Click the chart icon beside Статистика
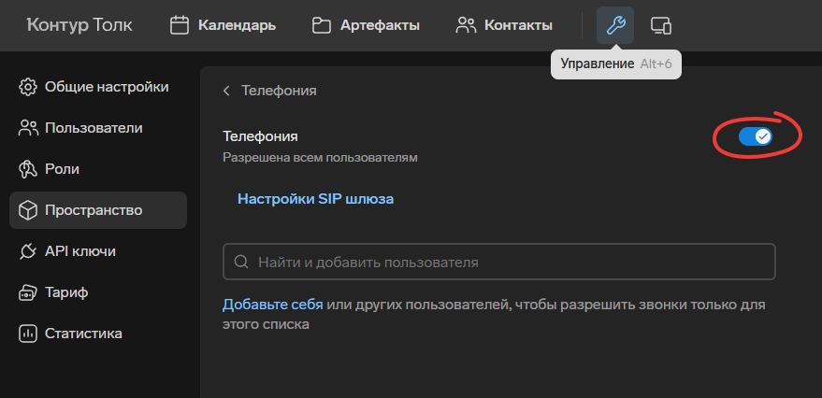 point(28,333)
